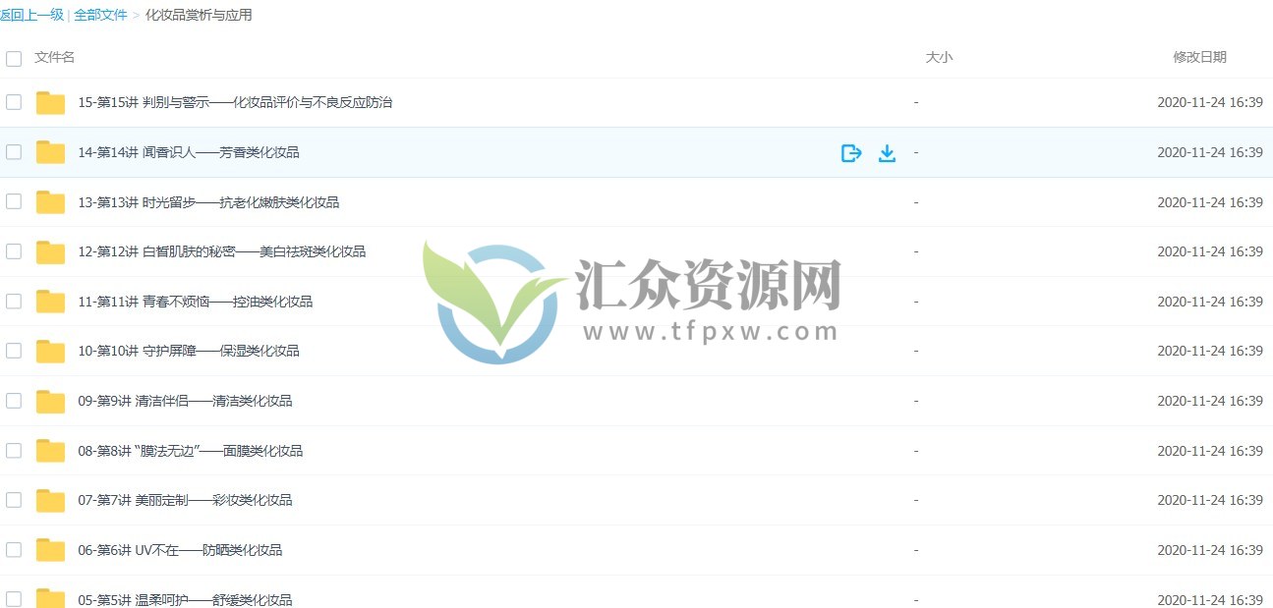Click the folder icon next to 11-第11讲

pyautogui.click(x=50, y=302)
